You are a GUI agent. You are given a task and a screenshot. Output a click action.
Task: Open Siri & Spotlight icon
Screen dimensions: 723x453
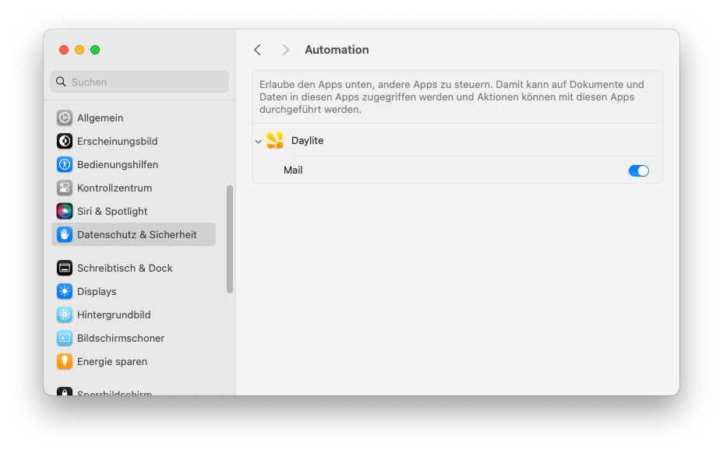(x=65, y=211)
